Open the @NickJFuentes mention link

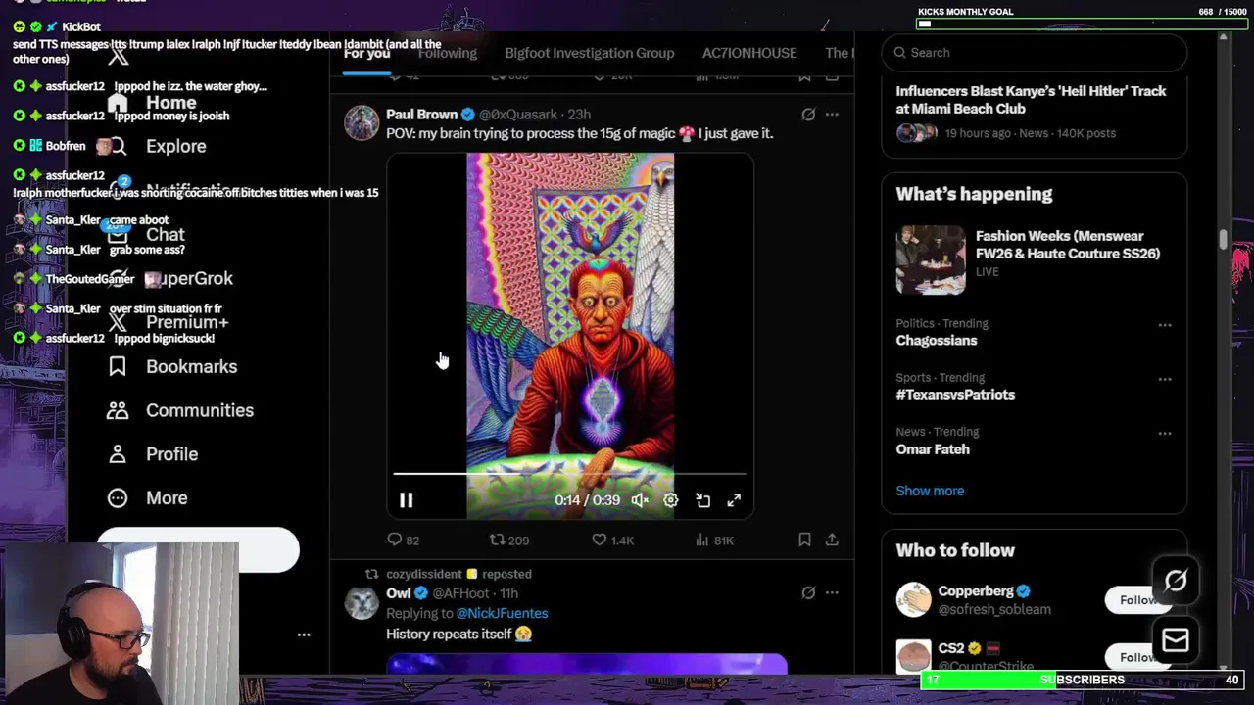[502, 613]
